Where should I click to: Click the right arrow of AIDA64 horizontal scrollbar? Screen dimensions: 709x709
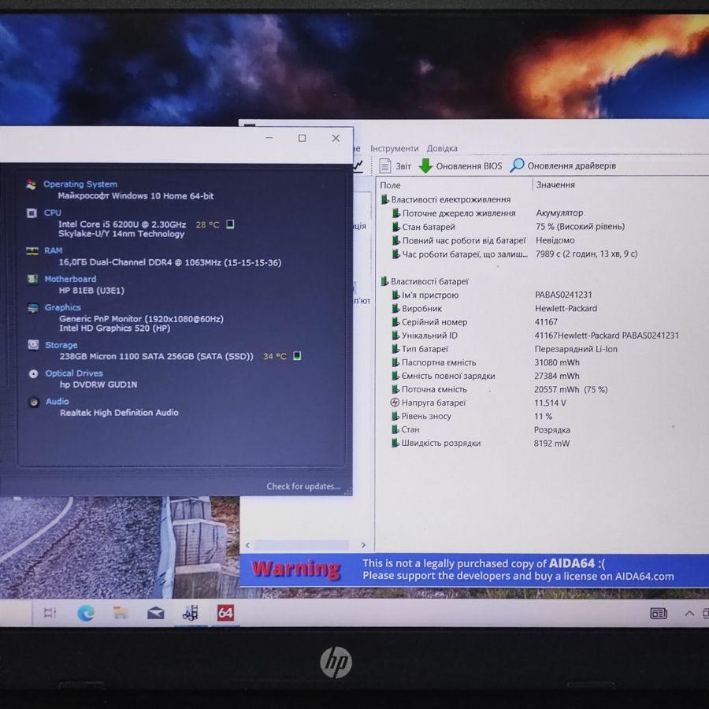click(363, 545)
